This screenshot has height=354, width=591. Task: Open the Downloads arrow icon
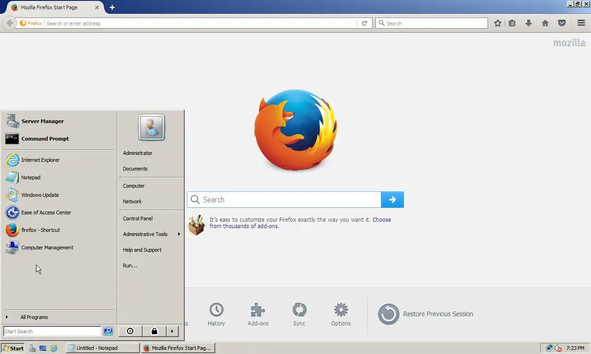[x=529, y=23]
